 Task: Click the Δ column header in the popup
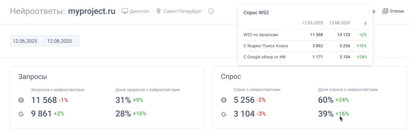pyautogui.click(x=365, y=23)
